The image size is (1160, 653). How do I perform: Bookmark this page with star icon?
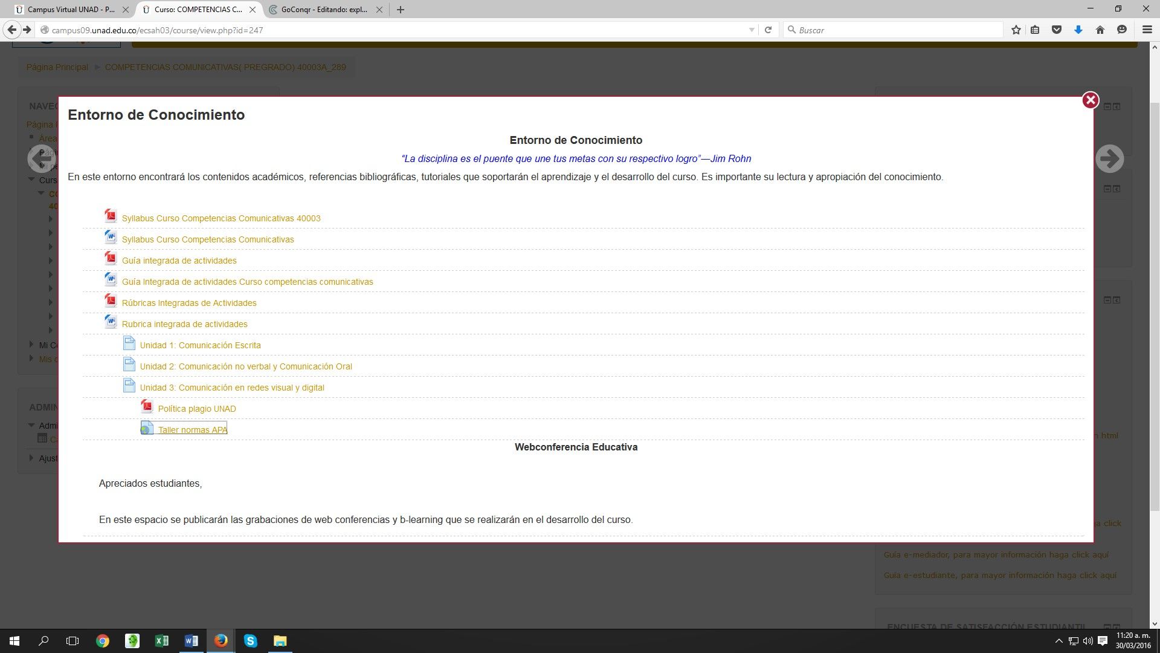coord(1016,30)
